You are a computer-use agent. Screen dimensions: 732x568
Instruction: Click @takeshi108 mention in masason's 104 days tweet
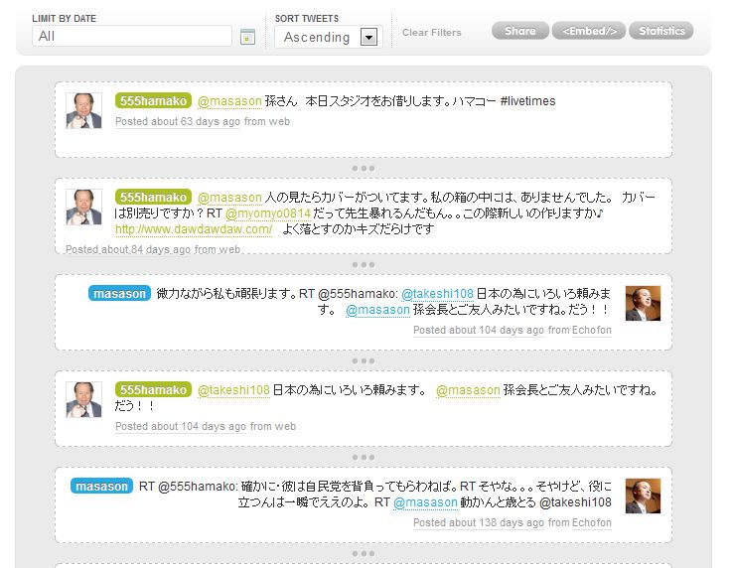[x=437, y=294]
